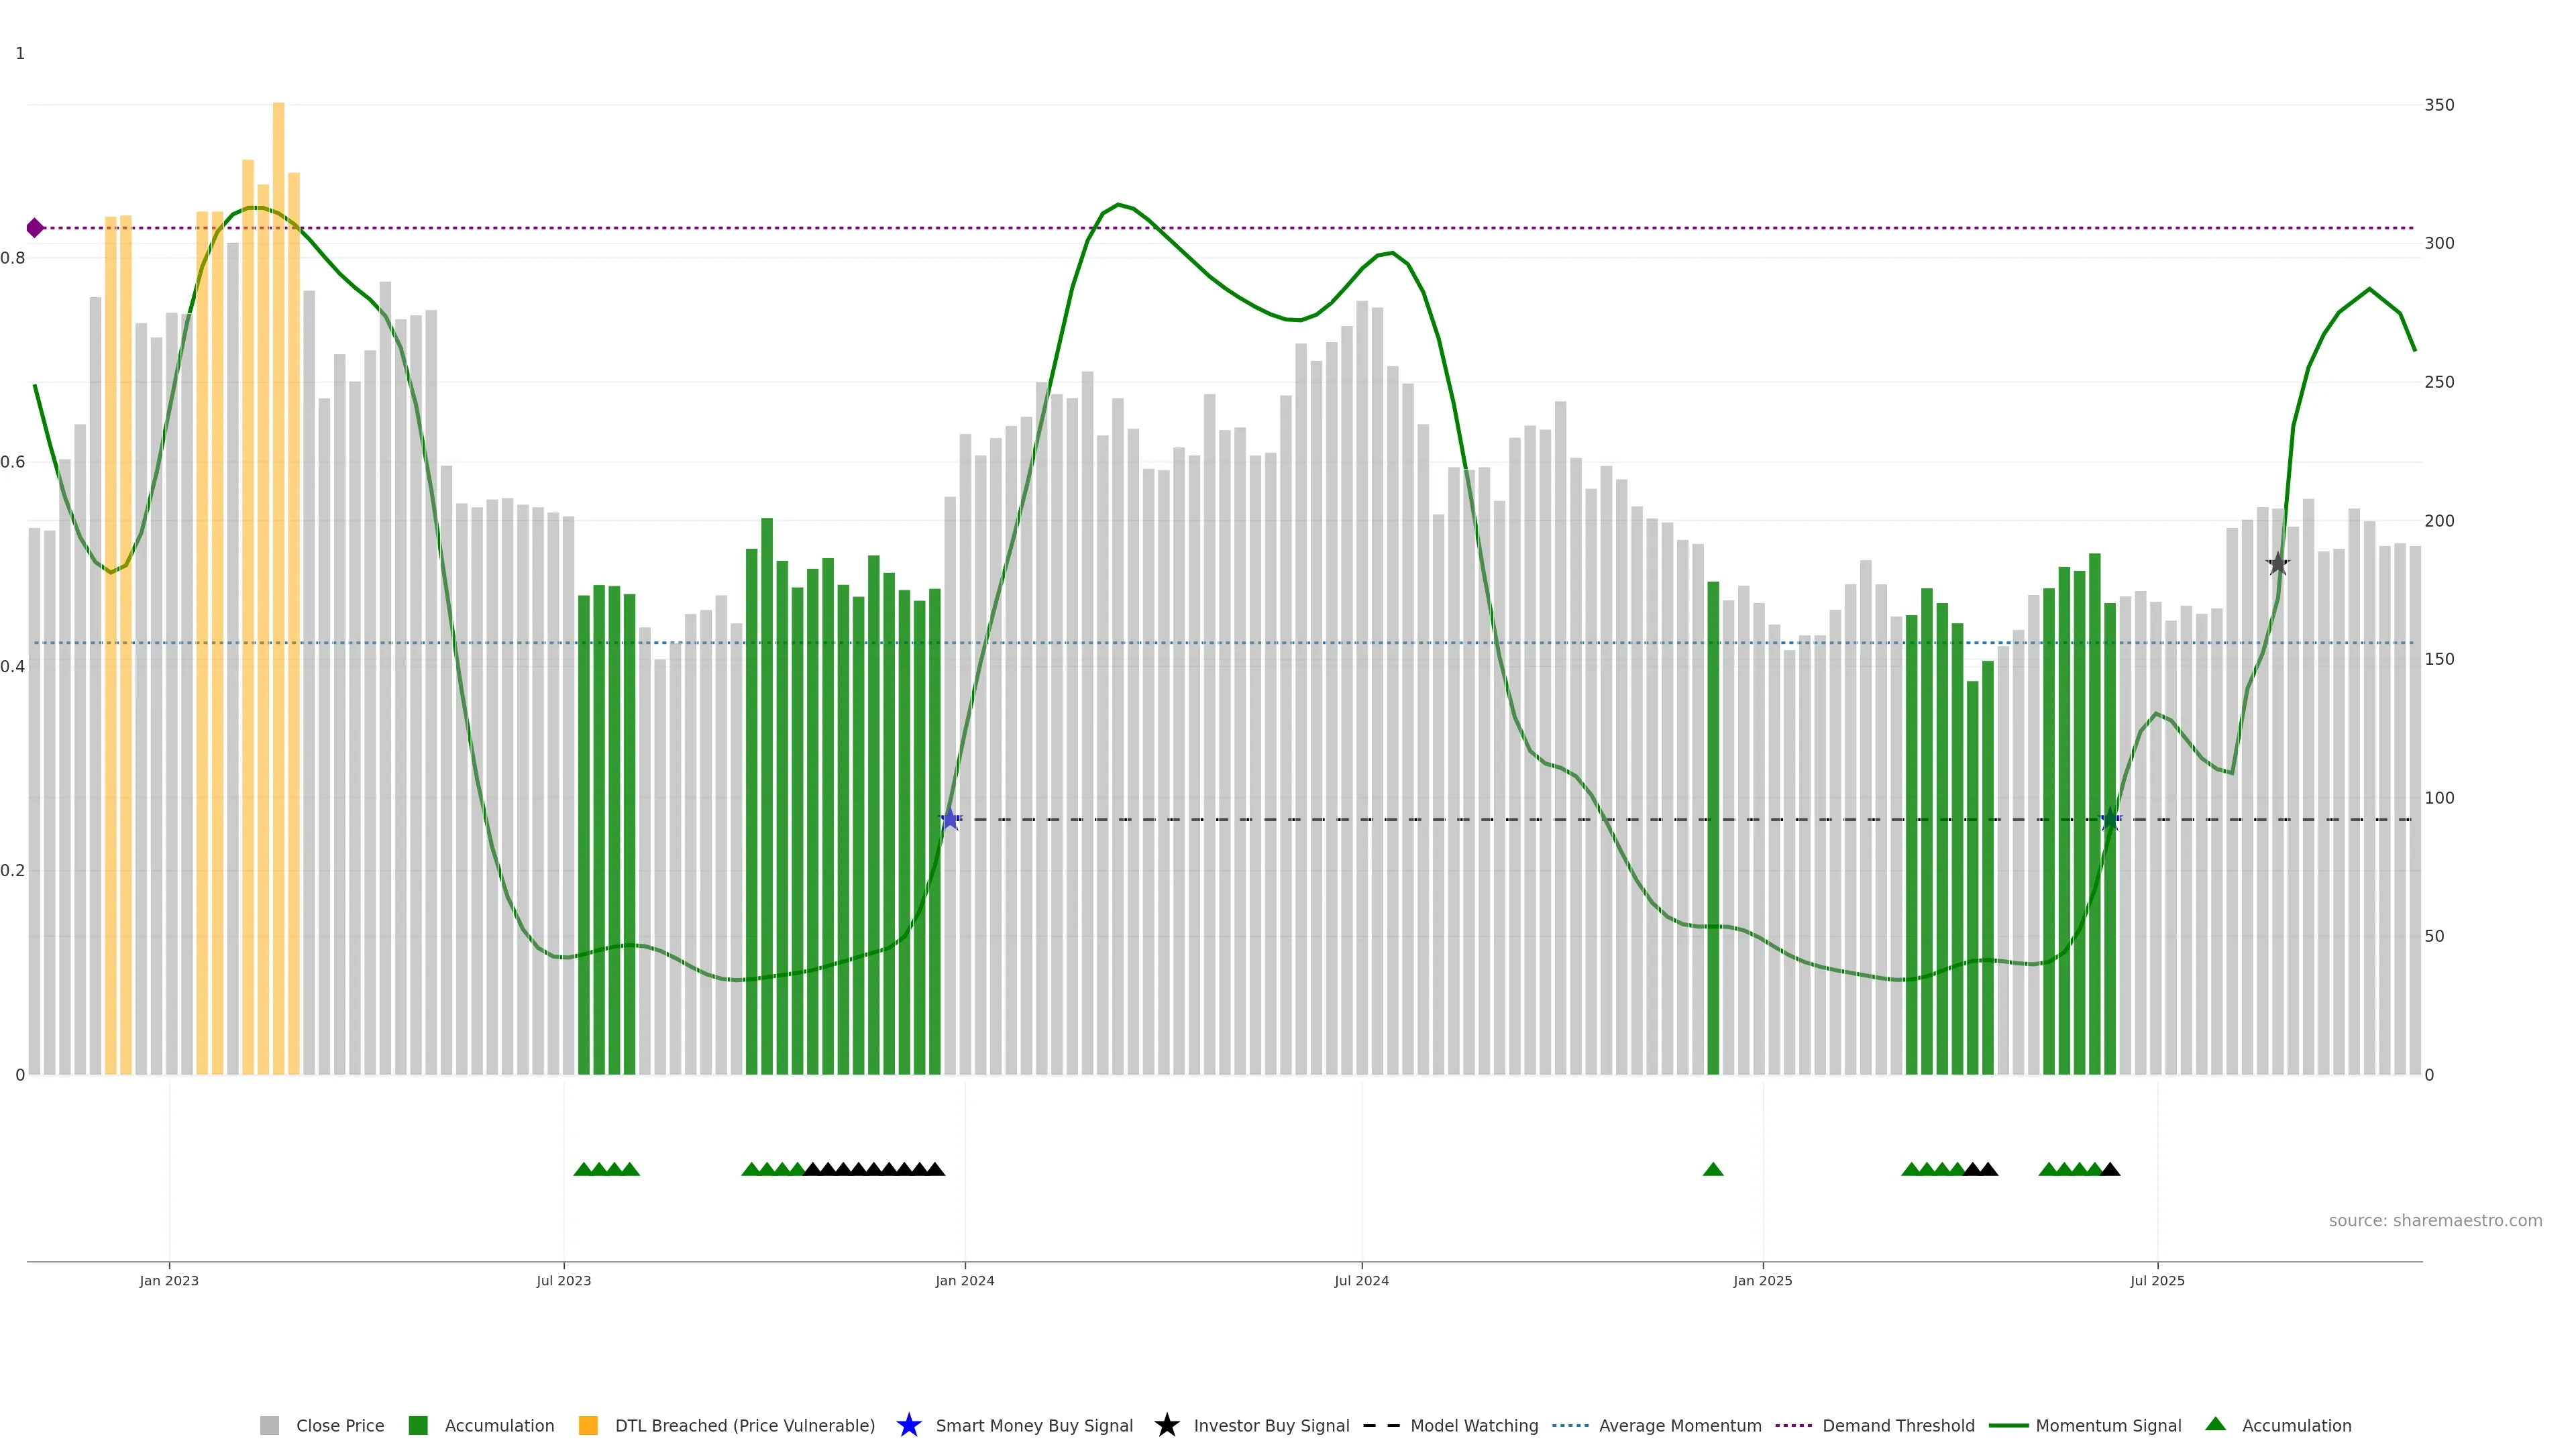Click the gray Close Price legend square
Viewport: 2576px width, 1449px height.
[x=269, y=1425]
